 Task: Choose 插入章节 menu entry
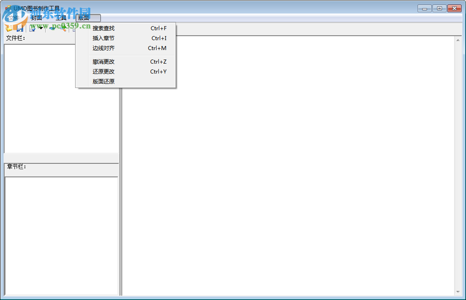click(126, 38)
